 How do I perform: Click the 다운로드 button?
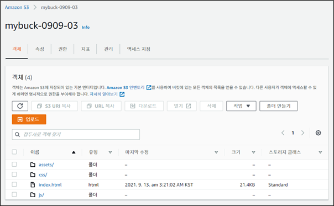(144, 106)
